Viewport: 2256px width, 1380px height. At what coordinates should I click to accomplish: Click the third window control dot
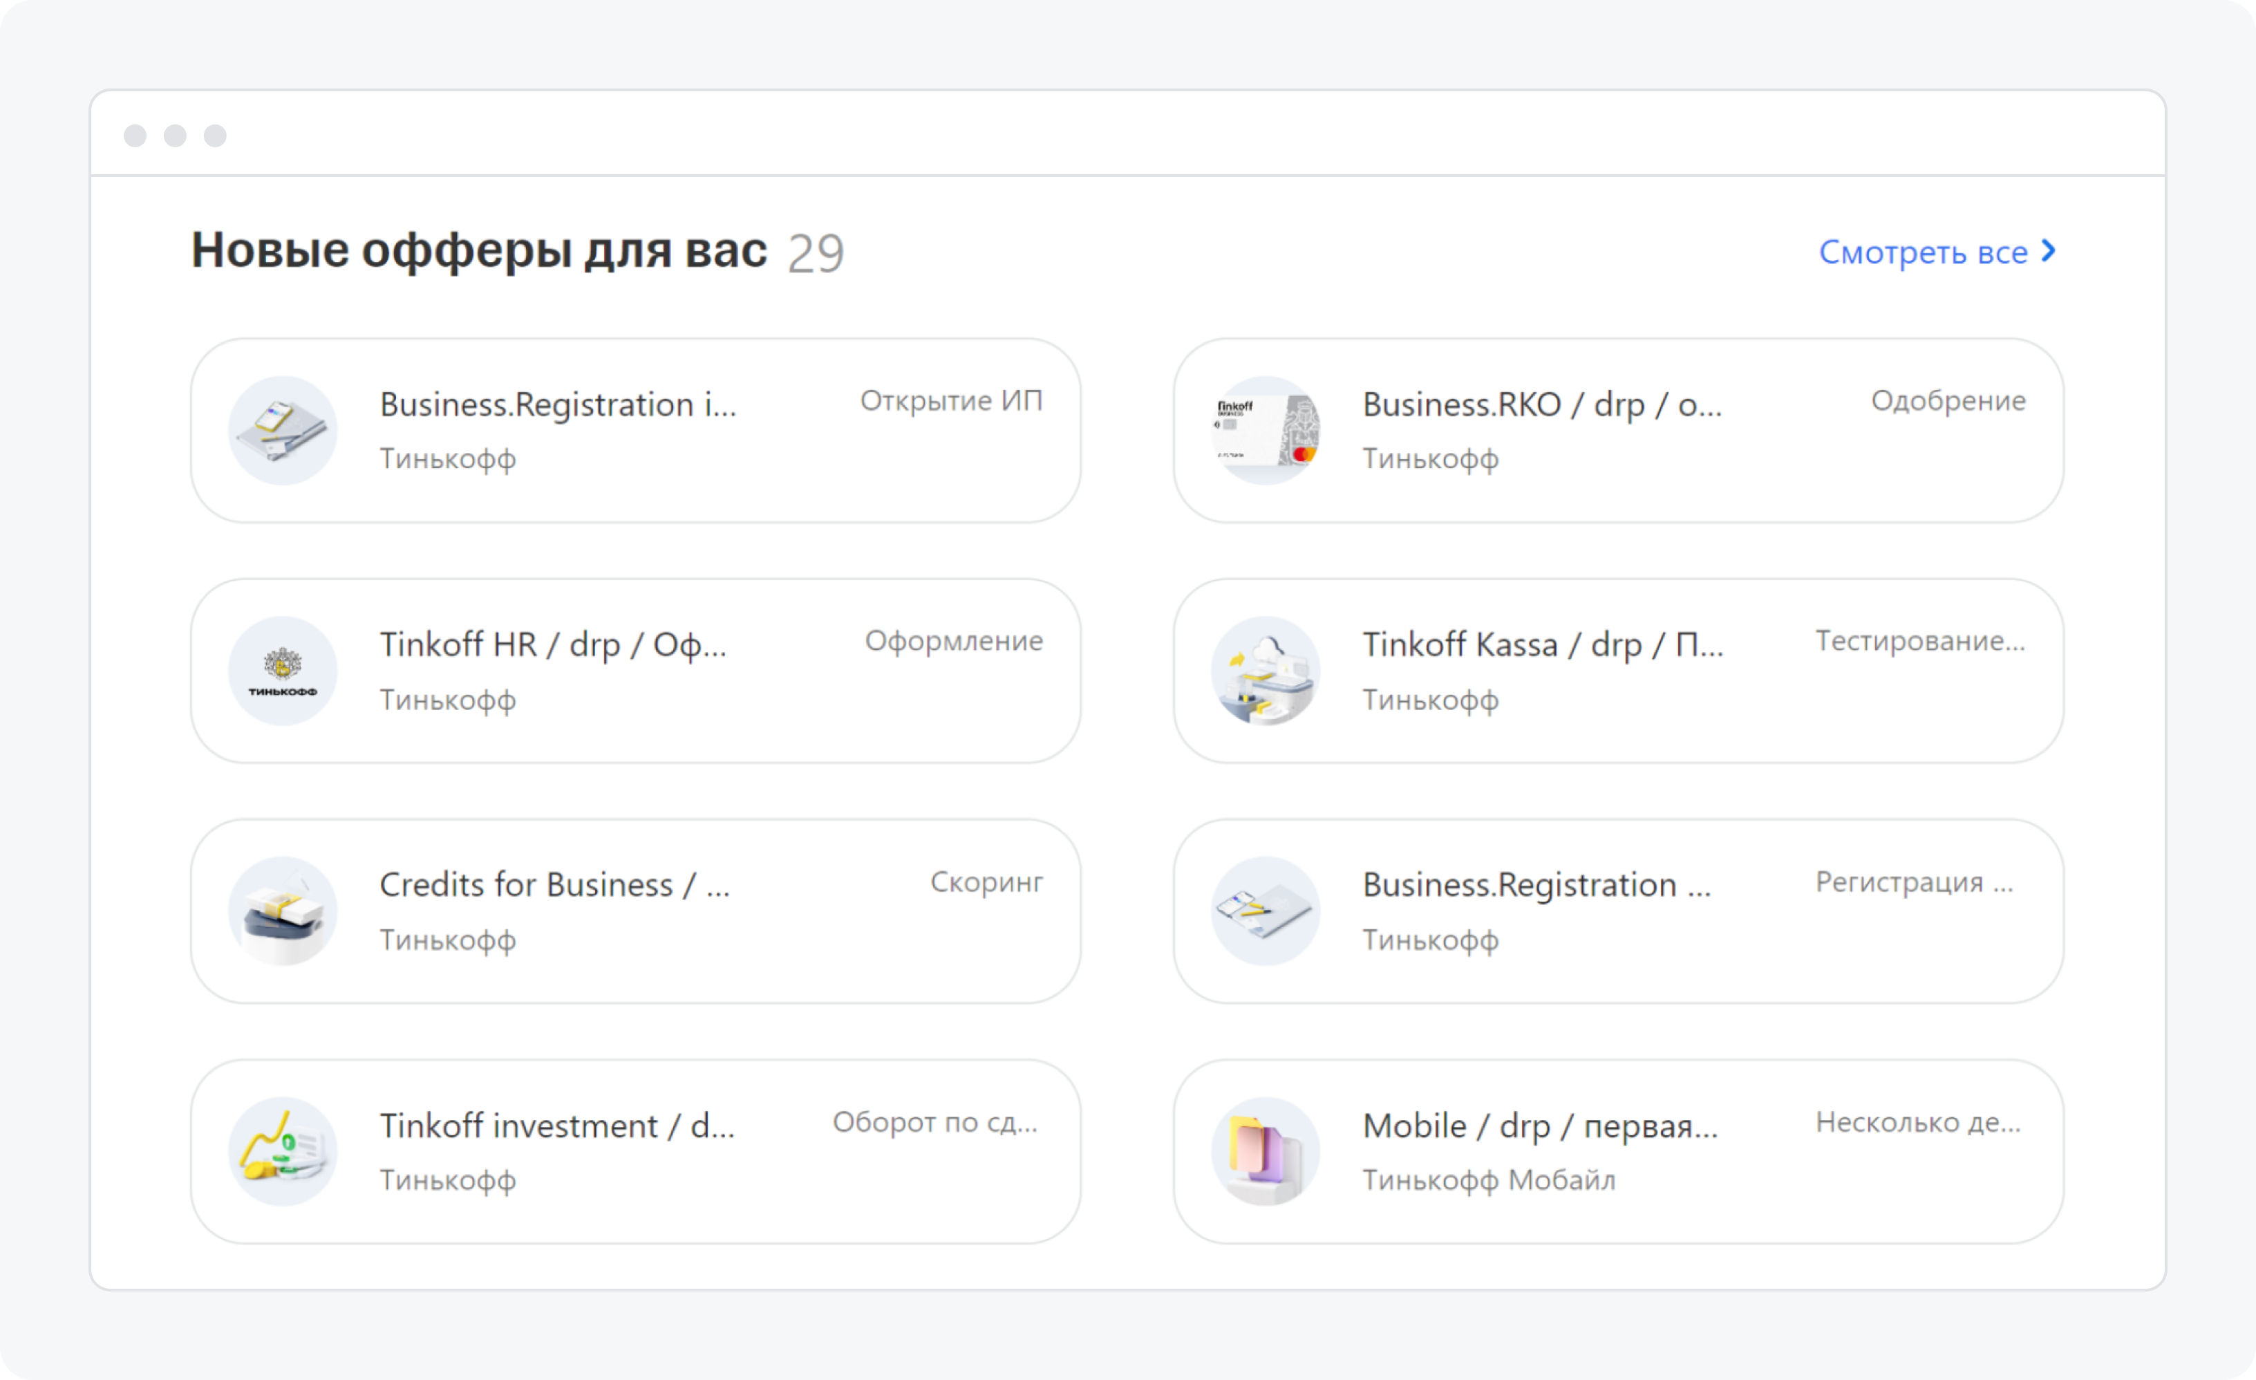click(x=215, y=136)
